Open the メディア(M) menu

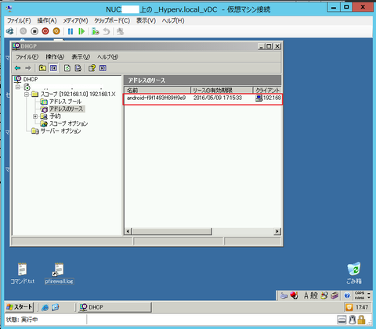tap(75, 21)
